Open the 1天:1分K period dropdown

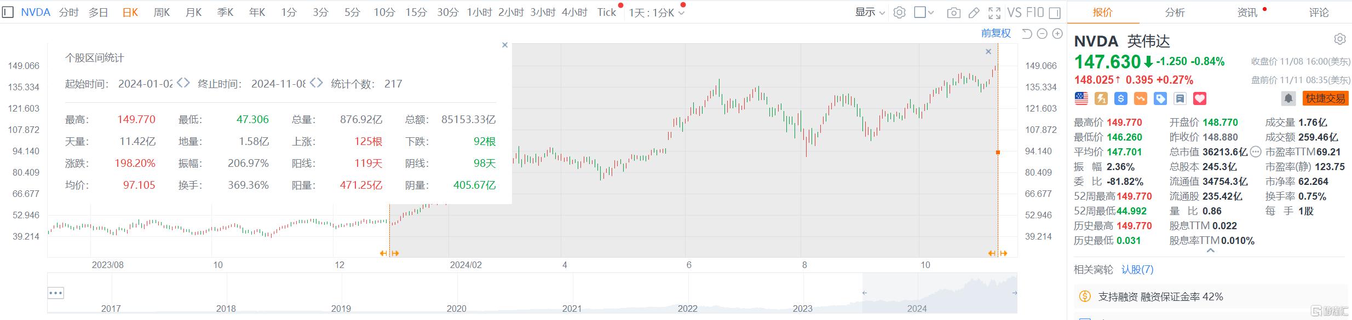tap(657, 12)
